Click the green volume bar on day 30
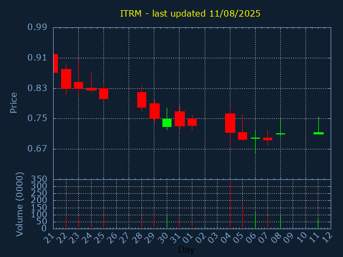 pos(167,222)
